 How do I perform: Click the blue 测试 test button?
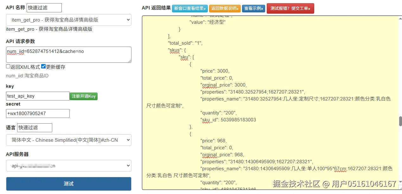coord(68,184)
